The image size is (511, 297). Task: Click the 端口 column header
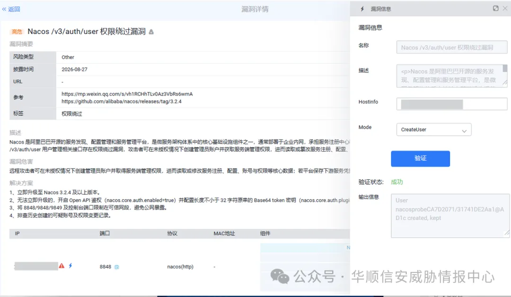pyautogui.click(x=105, y=234)
